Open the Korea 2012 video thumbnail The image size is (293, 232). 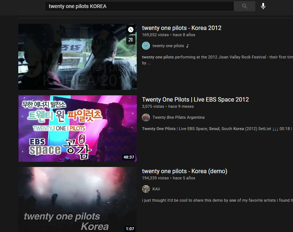coord(78,57)
